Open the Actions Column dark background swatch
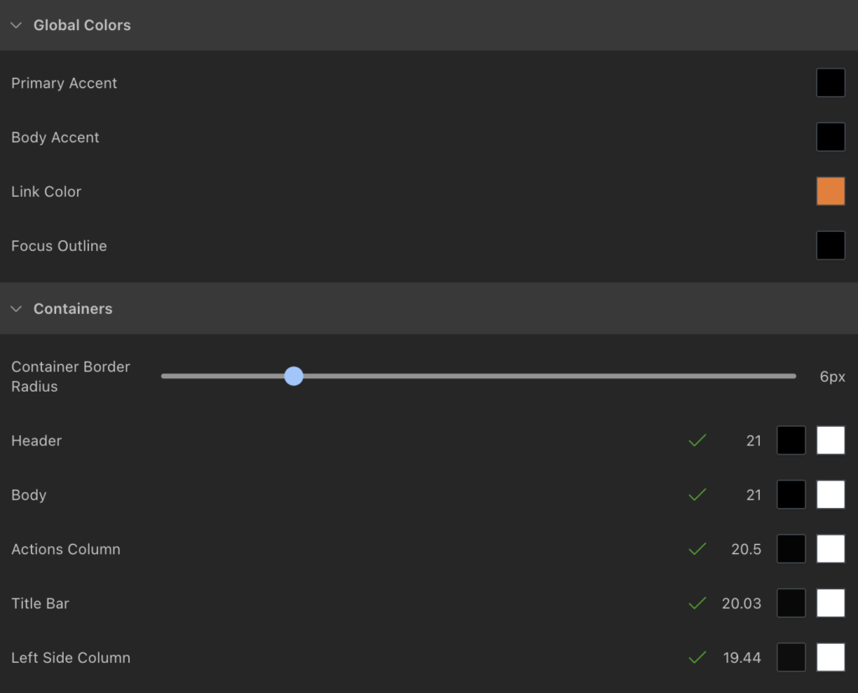Screen dimensions: 858x693 791,549
